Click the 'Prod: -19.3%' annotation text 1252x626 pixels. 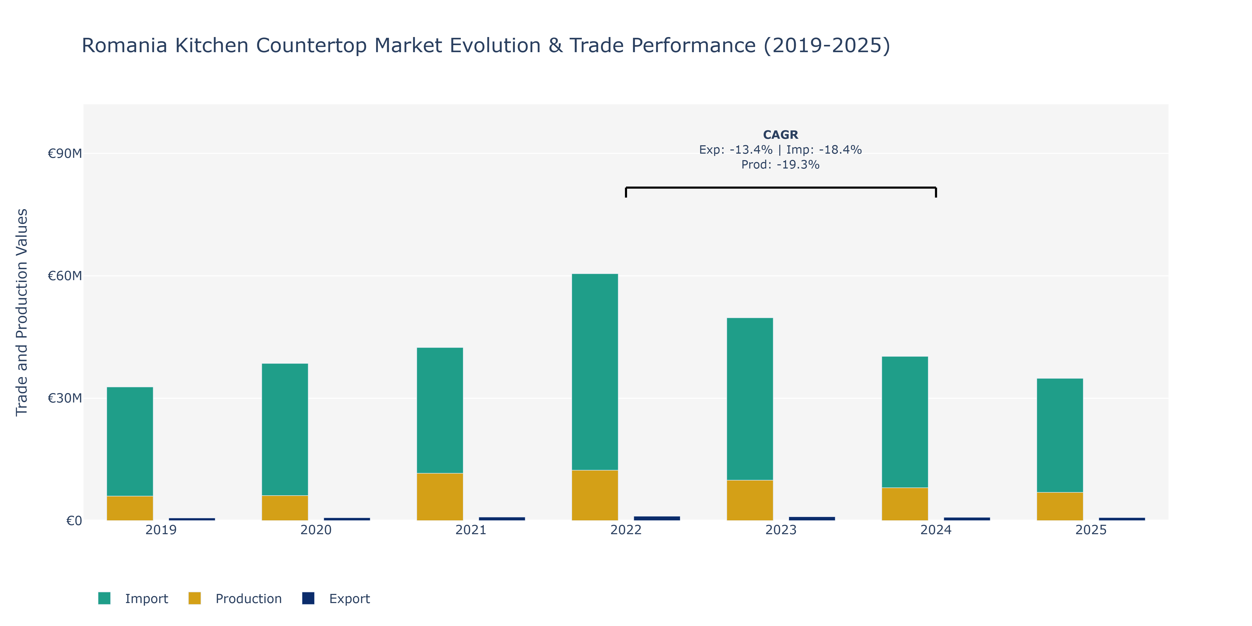(781, 165)
